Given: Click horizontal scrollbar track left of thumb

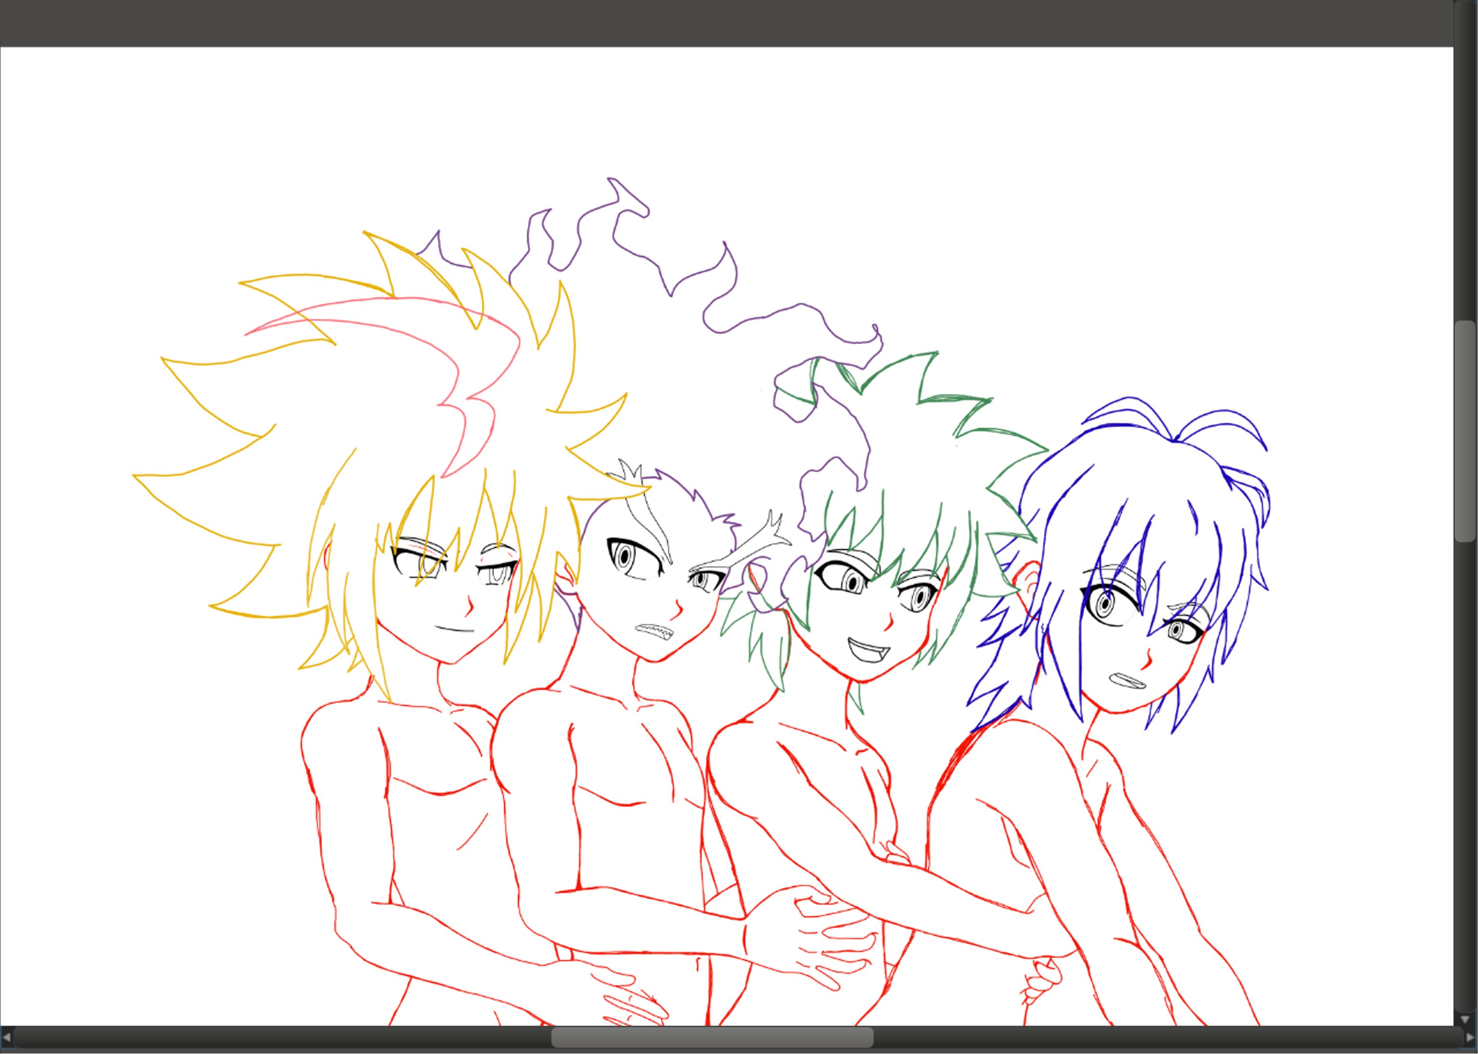Looking at the screenshot, I should coord(279,1037).
